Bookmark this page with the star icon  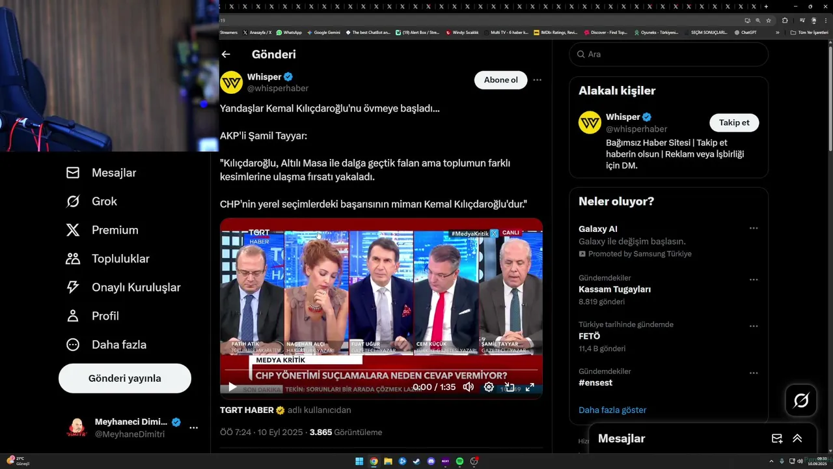[x=769, y=20]
